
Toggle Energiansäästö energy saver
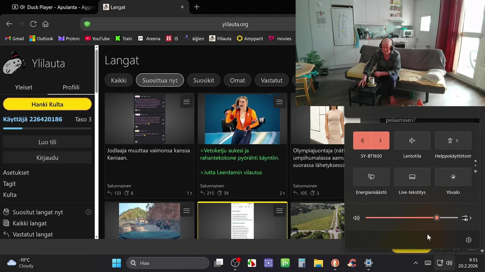[371, 177]
